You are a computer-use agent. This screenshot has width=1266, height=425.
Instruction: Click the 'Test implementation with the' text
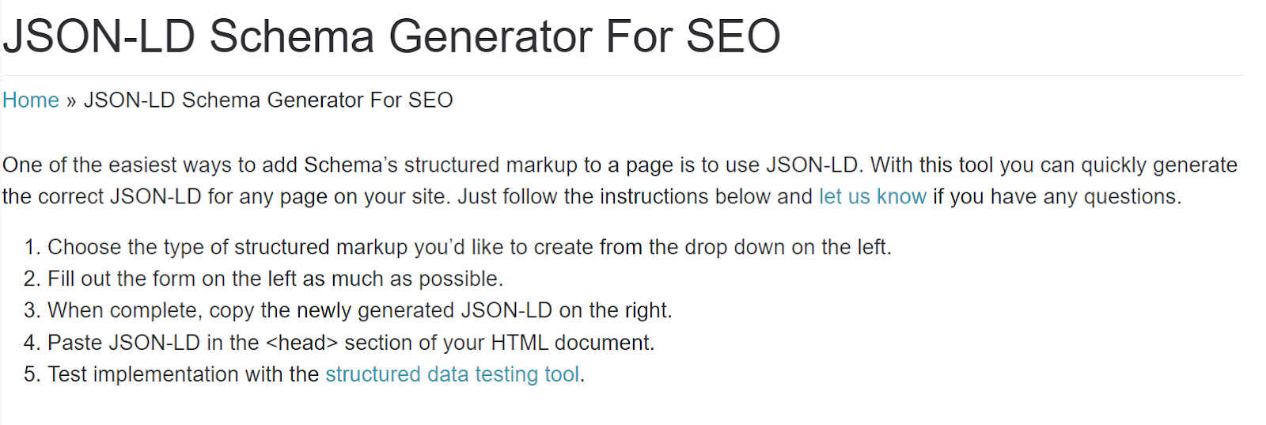tap(183, 374)
